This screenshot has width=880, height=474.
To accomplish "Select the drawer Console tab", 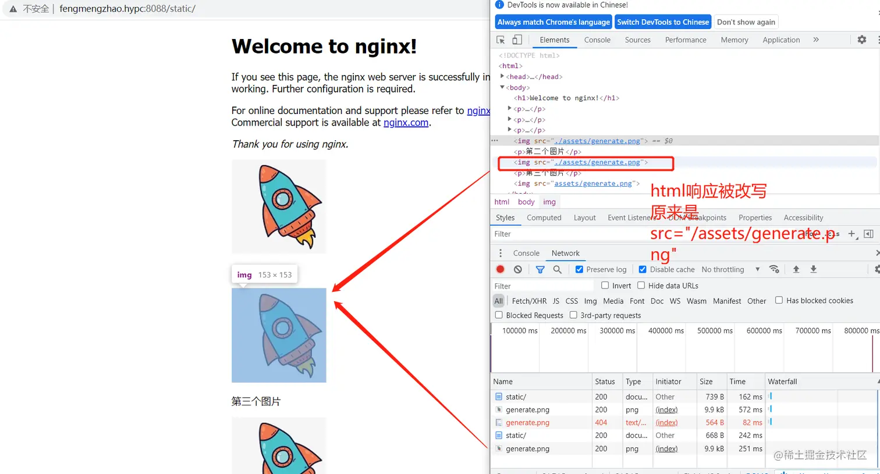I will (526, 253).
